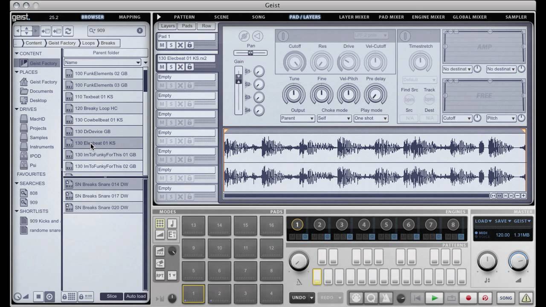
Task: Click the loop circle icon in transport
Action: coord(372,298)
